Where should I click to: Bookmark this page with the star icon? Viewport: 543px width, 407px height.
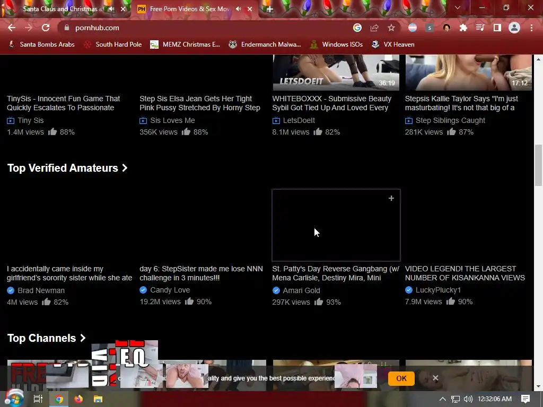point(391,28)
